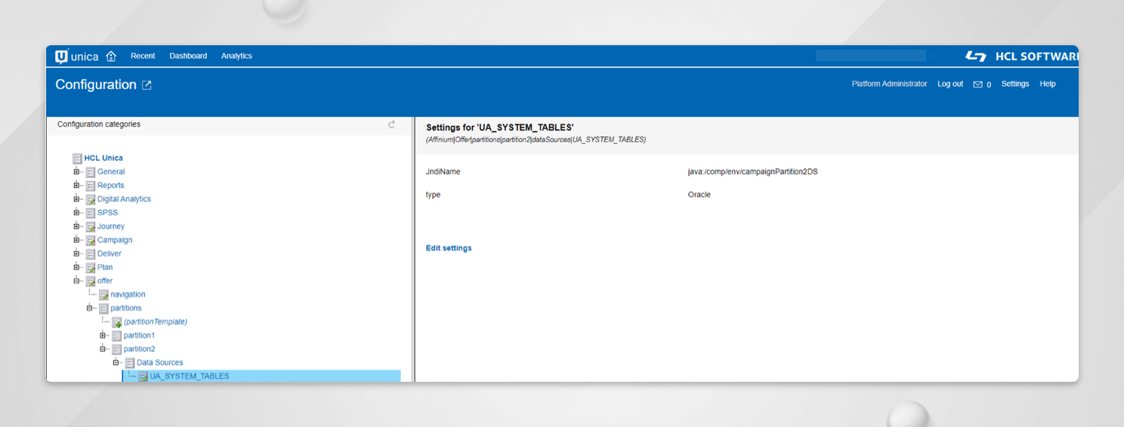Click the Unica logo icon
The image size is (1124, 427).
click(x=62, y=57)
